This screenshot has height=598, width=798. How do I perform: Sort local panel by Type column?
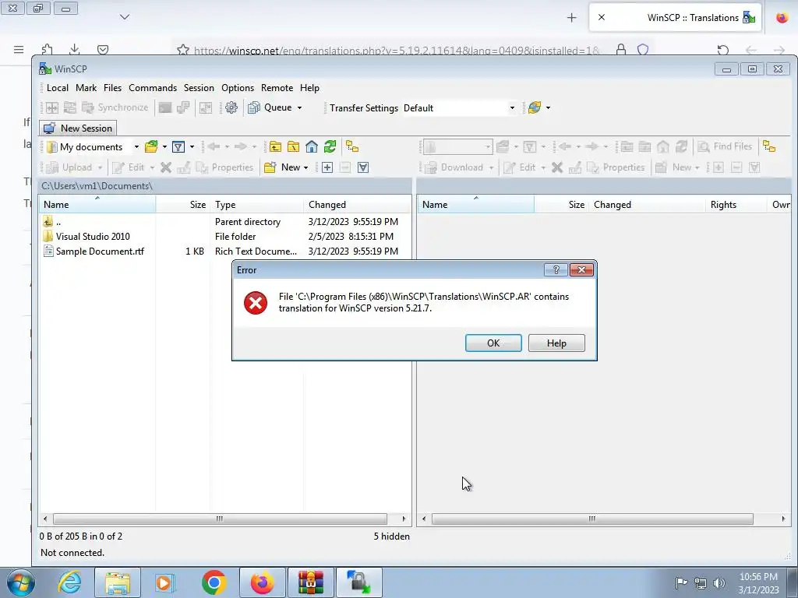256,205
